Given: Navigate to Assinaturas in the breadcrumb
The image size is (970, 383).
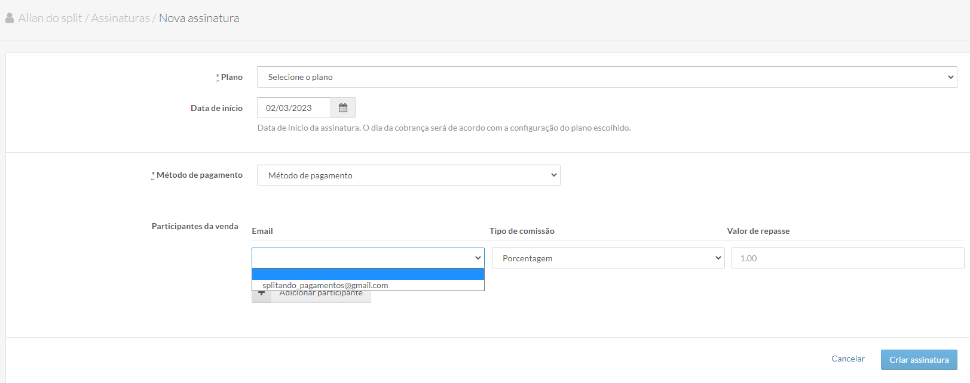Looking at the screenshot, I should [120, 18].
